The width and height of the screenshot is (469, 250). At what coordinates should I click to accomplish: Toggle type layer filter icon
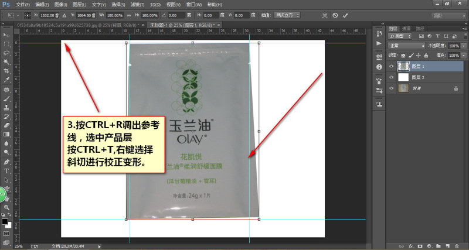click(437, 36)
